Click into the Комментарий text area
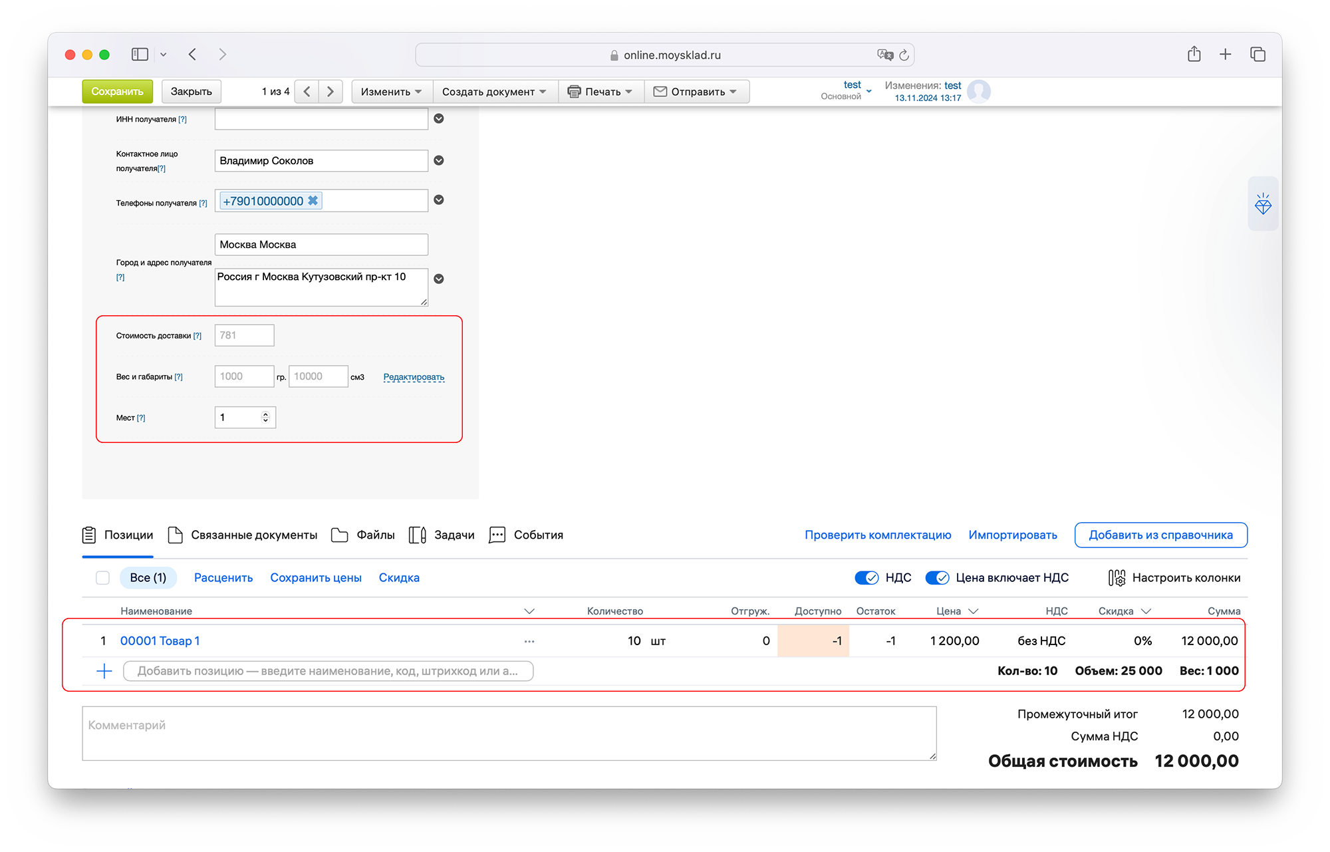This screenshot has height=852, width=1330. point(509,734)
